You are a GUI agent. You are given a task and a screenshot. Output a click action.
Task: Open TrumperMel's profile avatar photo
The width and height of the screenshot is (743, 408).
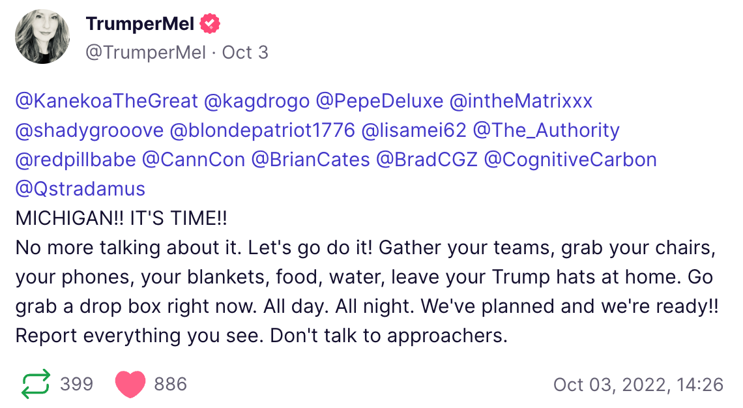(42, 36)
